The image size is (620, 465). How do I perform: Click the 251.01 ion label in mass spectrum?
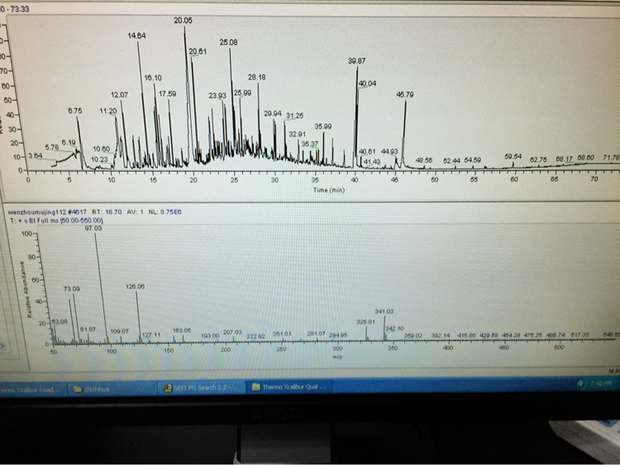[x=282, y=334]
